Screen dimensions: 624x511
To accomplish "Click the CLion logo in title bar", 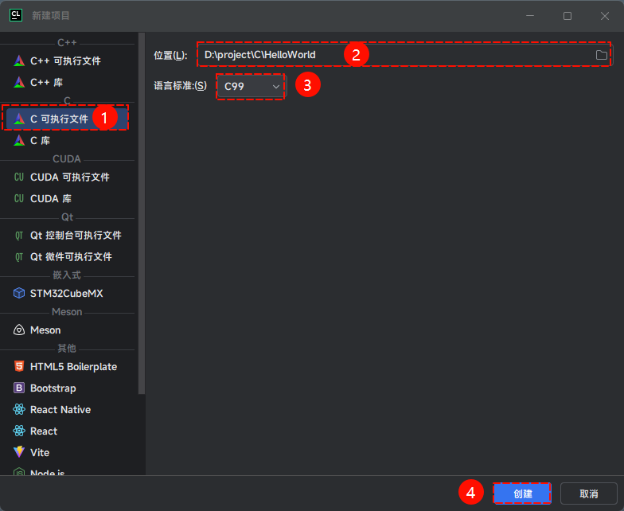I will [x=15, y=15].
